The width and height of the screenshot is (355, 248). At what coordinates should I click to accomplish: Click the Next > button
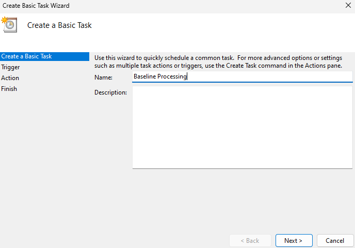(x=294, y=241)
